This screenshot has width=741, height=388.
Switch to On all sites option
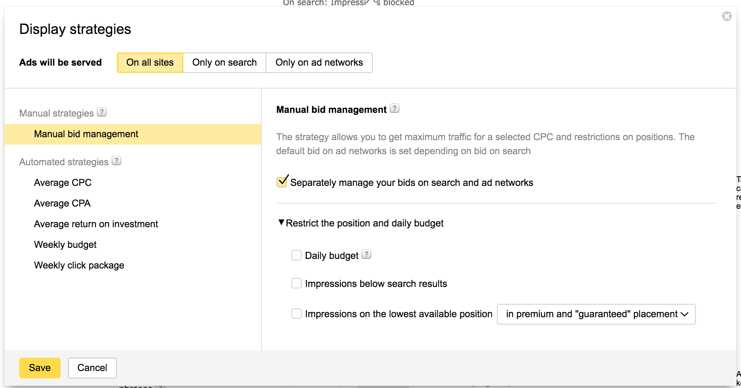[150, 63]
